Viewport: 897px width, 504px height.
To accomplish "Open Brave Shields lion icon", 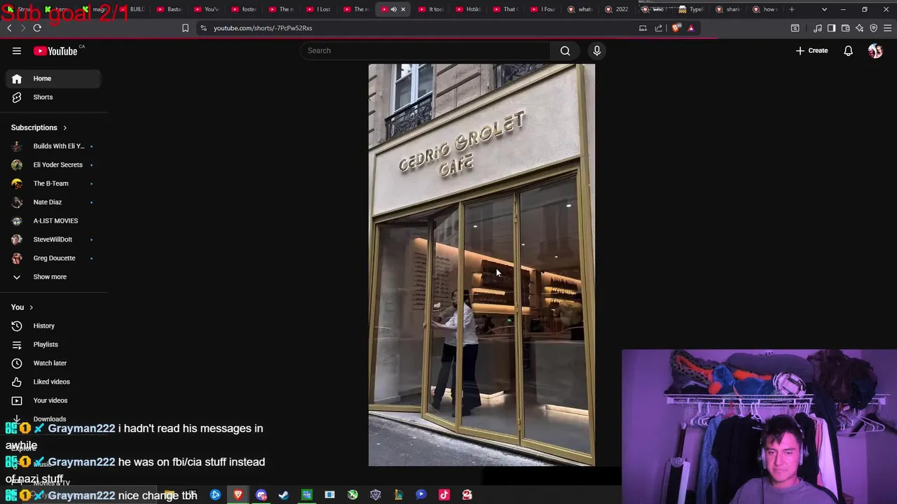I will 676,28.
